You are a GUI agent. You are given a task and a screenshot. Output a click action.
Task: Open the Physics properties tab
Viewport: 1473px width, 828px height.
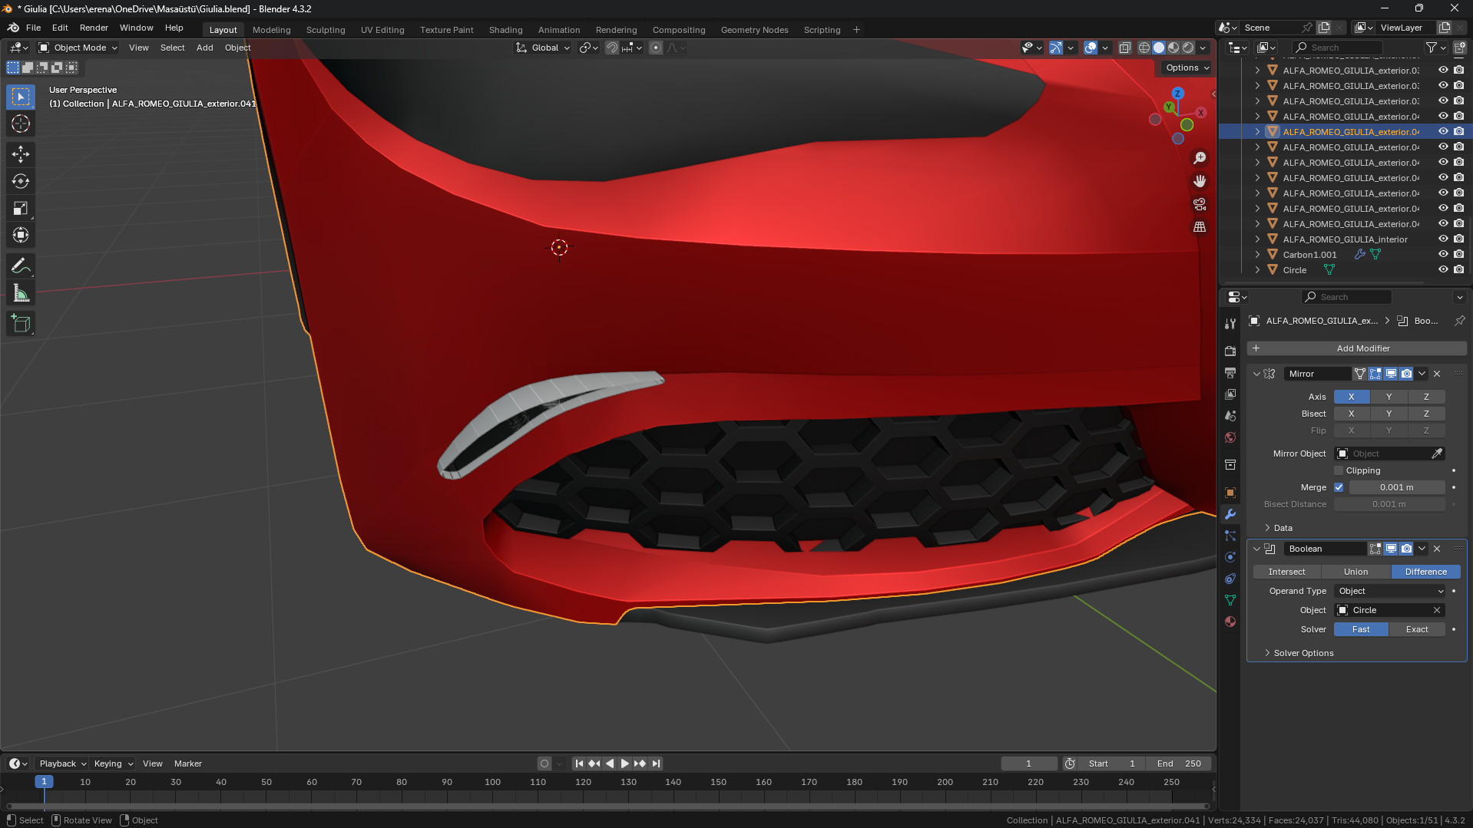tap(1230, 557)
